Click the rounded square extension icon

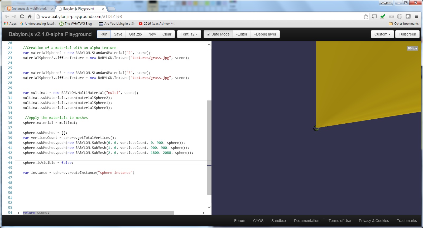coord(408,16)
